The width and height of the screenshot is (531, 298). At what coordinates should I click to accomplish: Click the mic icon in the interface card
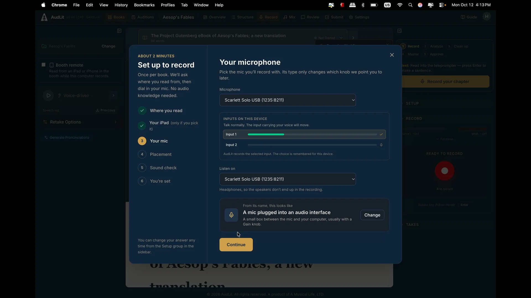coord(231,215)
